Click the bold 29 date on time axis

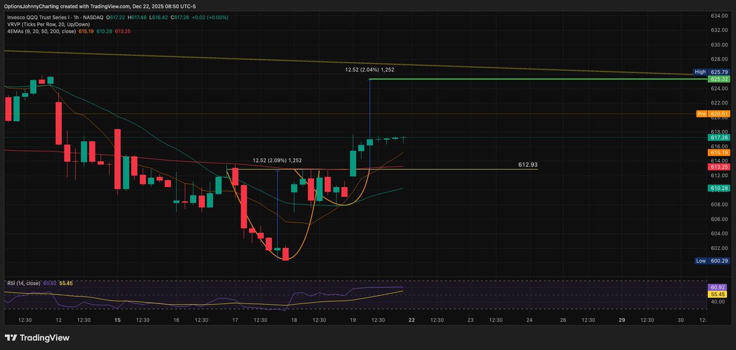[x=622, y=320]
